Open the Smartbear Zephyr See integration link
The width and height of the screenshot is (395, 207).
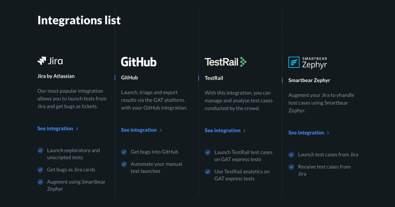point(307,132)
